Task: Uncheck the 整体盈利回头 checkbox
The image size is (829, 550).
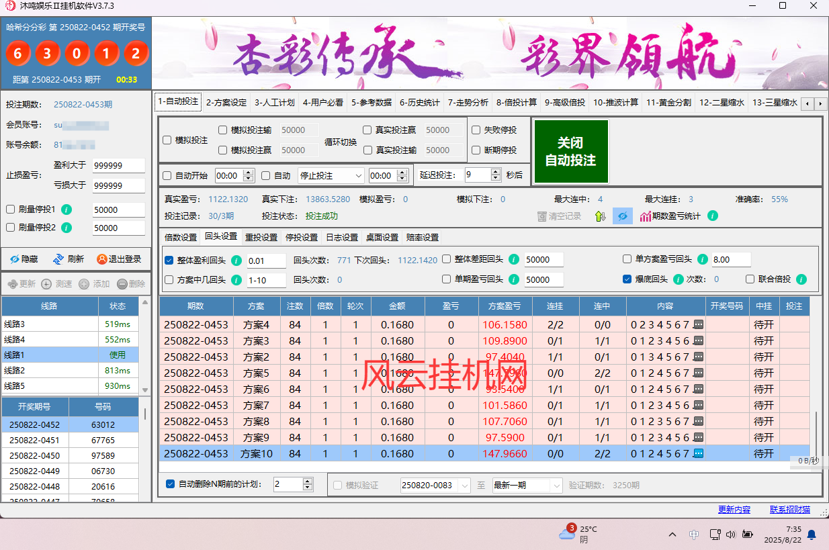Action: point(169,260)
